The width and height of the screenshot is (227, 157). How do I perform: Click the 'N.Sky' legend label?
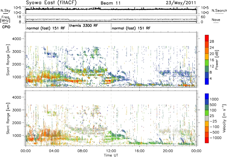click(5, 11)
